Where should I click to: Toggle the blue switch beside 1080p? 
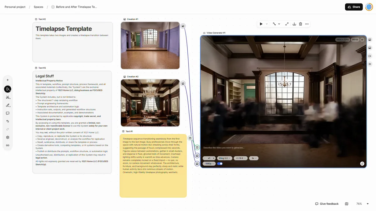[220, 164]
